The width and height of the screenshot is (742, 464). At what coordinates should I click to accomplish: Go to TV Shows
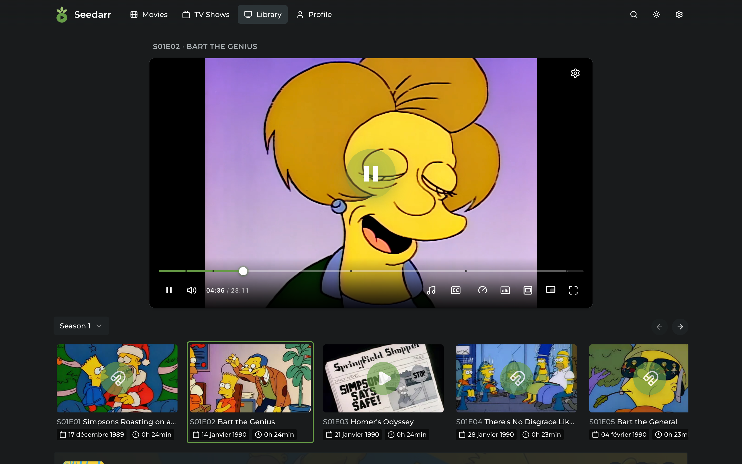pyautogui.click(x=206, y=14)
